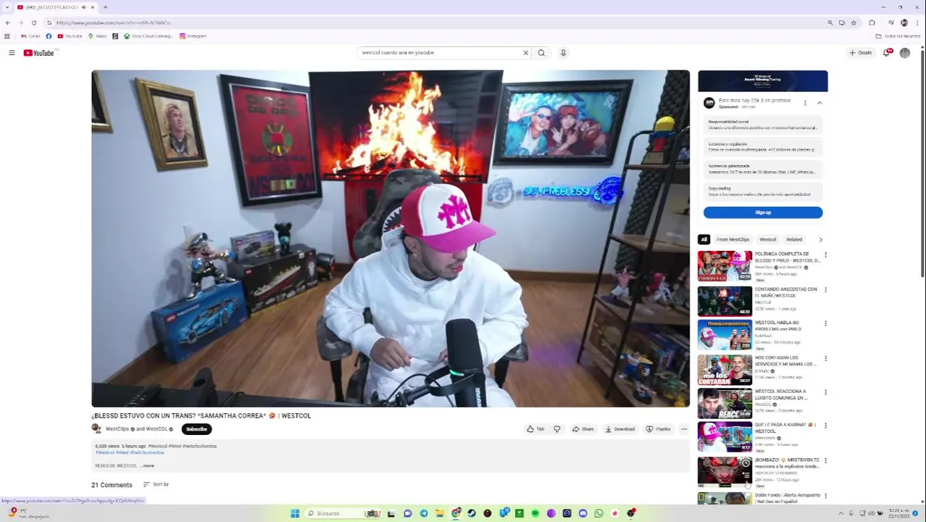Show hidden system tray icons
The width and height of the screenshot is (926, 522).
coord(841,513)
